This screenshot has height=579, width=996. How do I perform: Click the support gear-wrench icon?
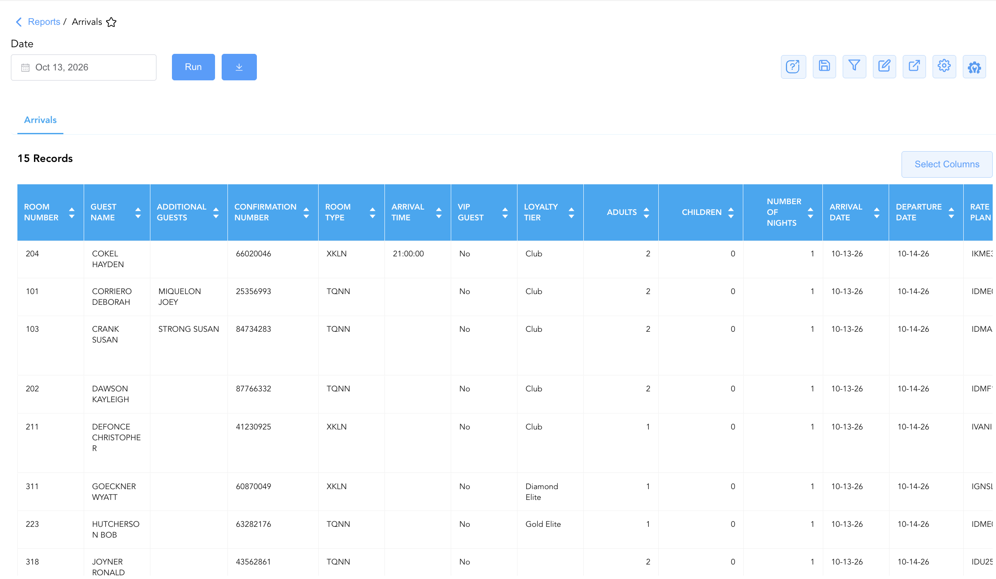coord(974,67)
